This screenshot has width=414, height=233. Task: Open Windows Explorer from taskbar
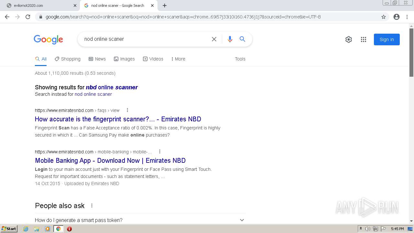(x=37, y=229)
